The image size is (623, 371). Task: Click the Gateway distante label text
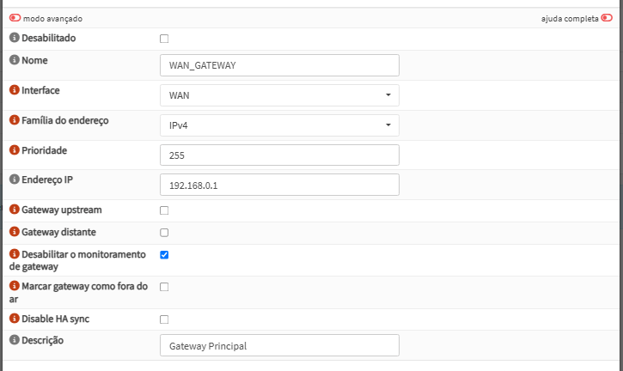pyautogui.click(x=58, y=232)
